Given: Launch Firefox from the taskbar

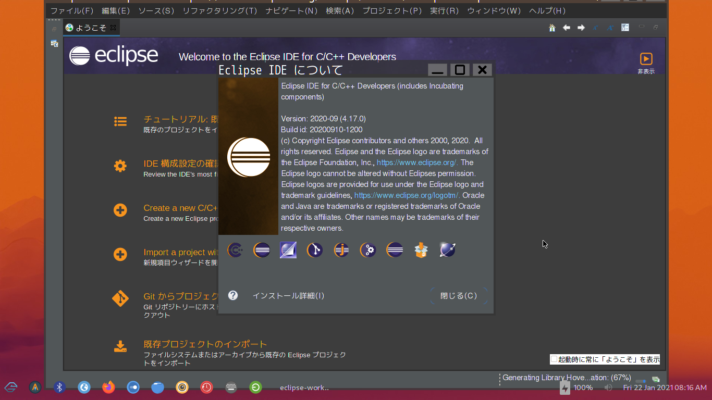Looking at the screenshot, I should pos(108,387).
